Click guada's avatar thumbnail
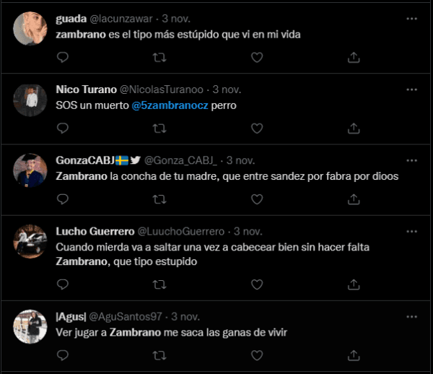433x374 pixels. click(30, 30)
